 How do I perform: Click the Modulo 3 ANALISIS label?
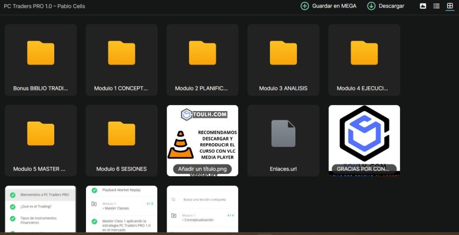[x=283, y=88]
